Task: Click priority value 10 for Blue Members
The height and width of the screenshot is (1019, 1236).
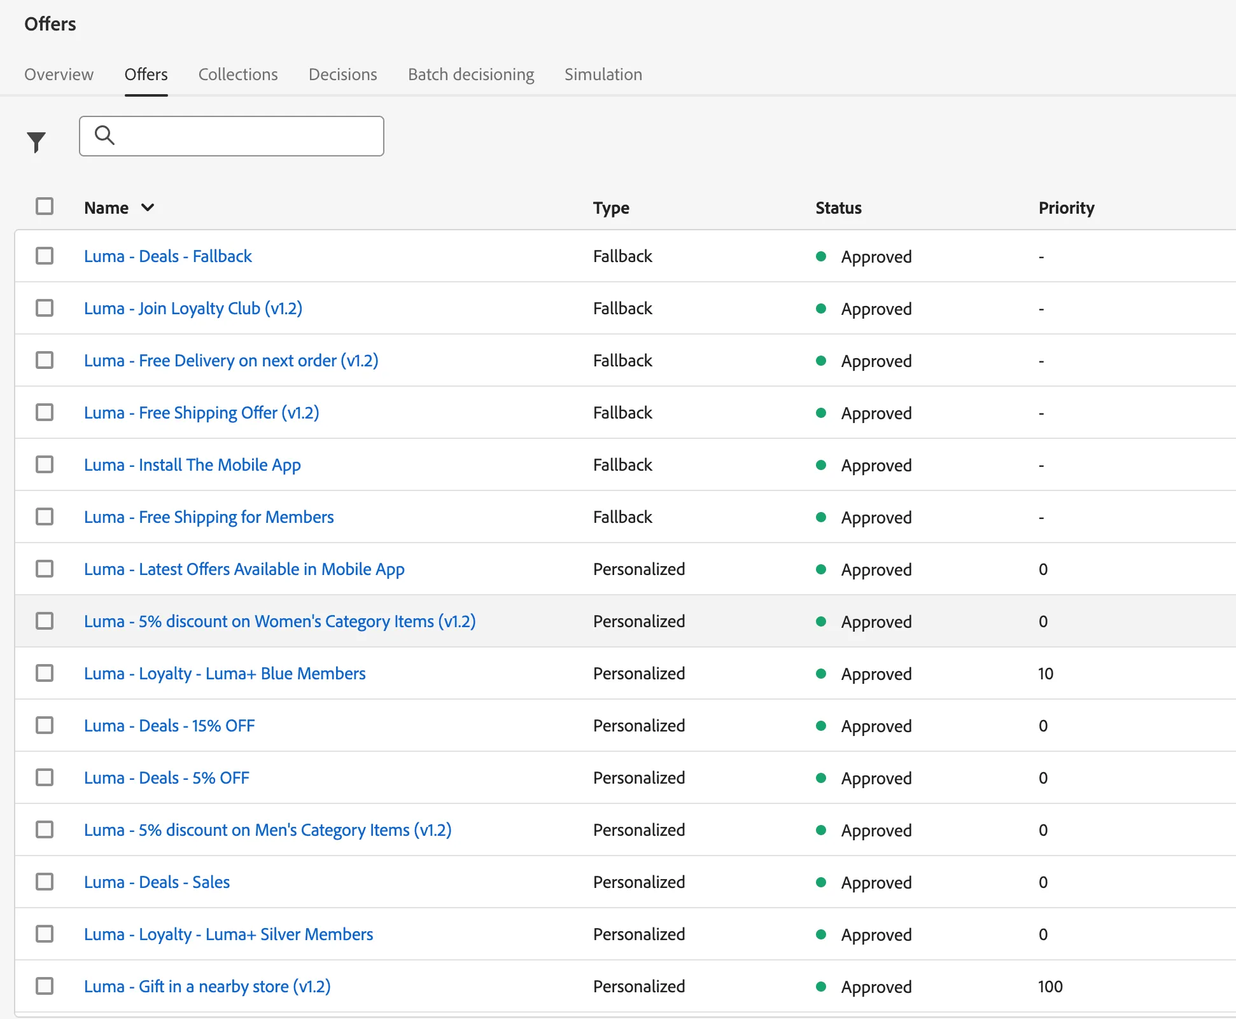Action: pos(1046,674)
